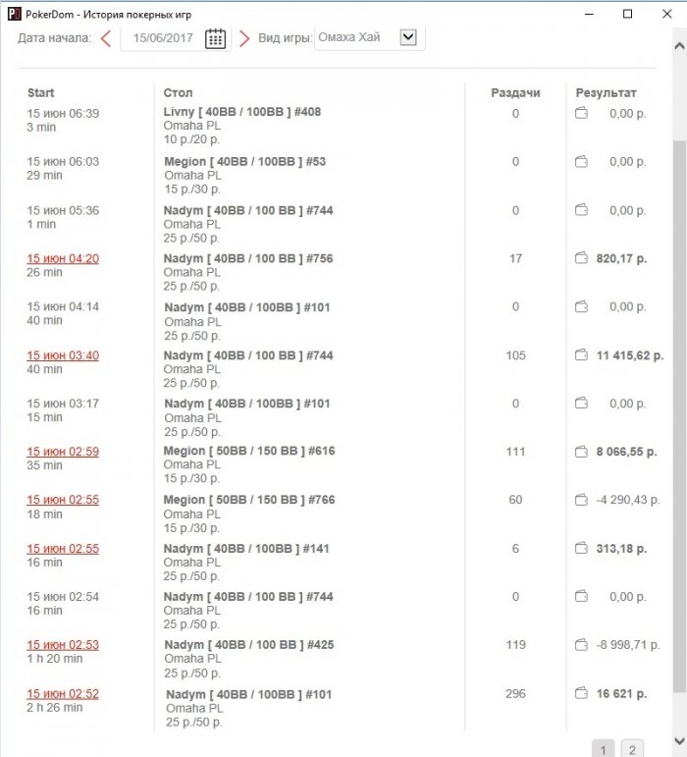Open the calendar date picker icon
Viewport: 687px width, 757px height.
point(215,38)
